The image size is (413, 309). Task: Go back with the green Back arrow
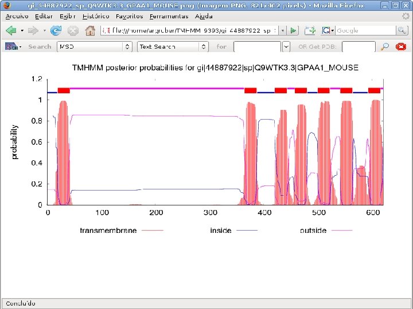click(x=11, y=30)
